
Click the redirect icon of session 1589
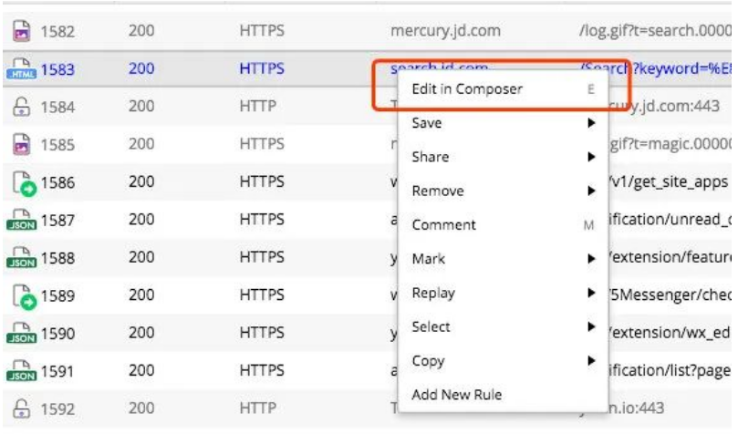(20, 294)
